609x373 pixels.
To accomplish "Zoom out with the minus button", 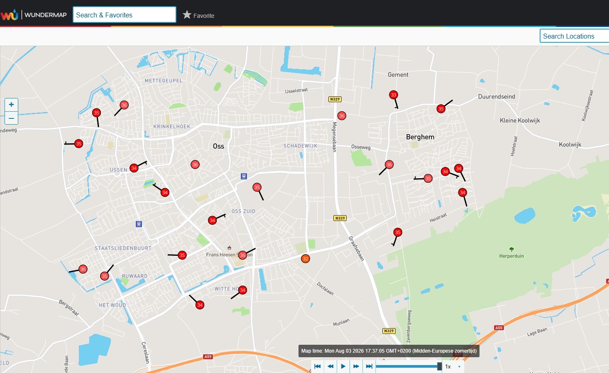I will point(11,118).
